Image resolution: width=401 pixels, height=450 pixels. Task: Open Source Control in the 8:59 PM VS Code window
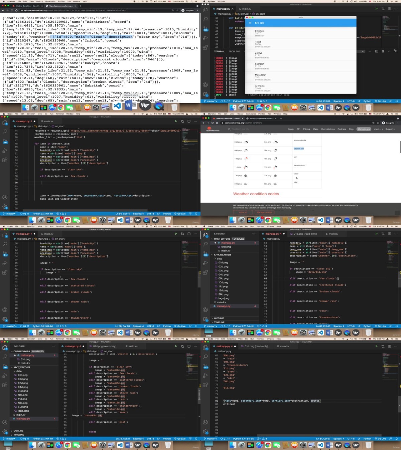pos(5,141)
